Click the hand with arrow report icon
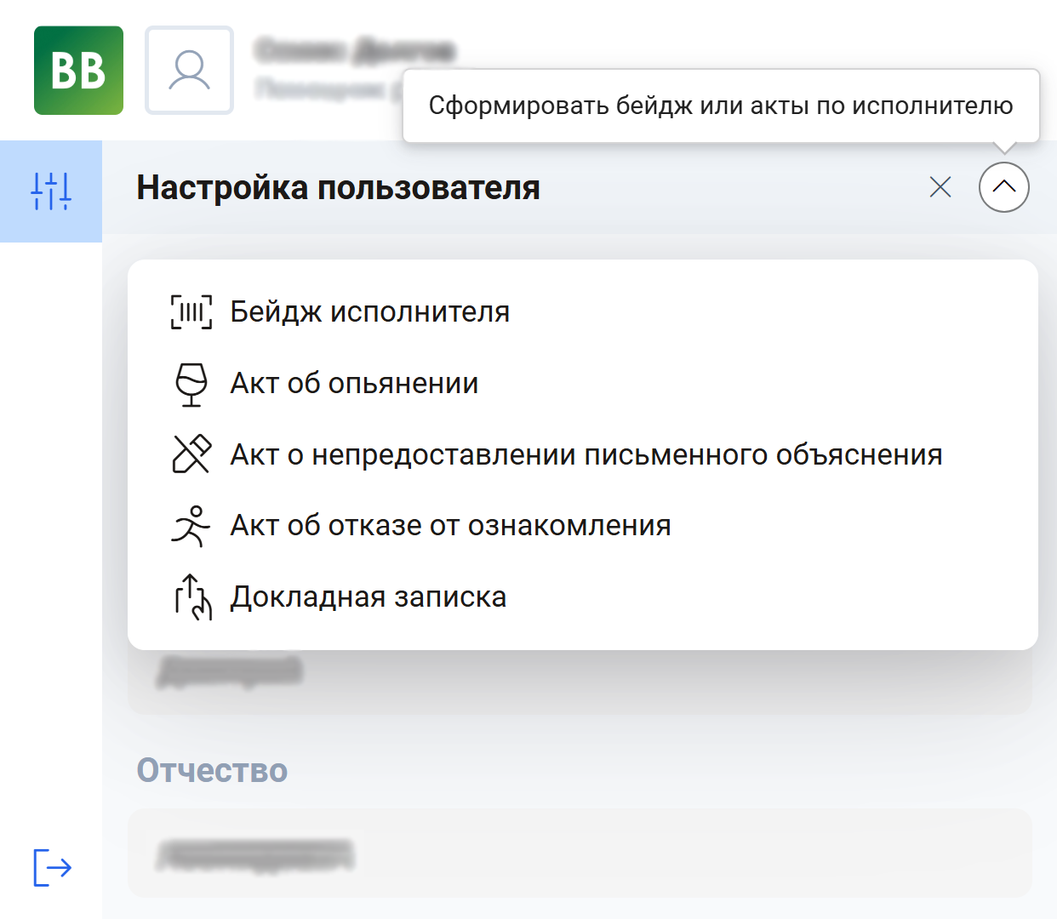The height and width of the screenshot is (919, 1057). click(192, 597)
